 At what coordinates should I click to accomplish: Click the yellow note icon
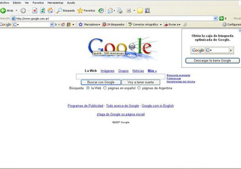tap(140, 10)
